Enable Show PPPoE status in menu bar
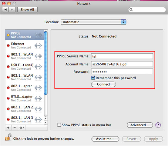The image size is (168, 146). point(59,125)
